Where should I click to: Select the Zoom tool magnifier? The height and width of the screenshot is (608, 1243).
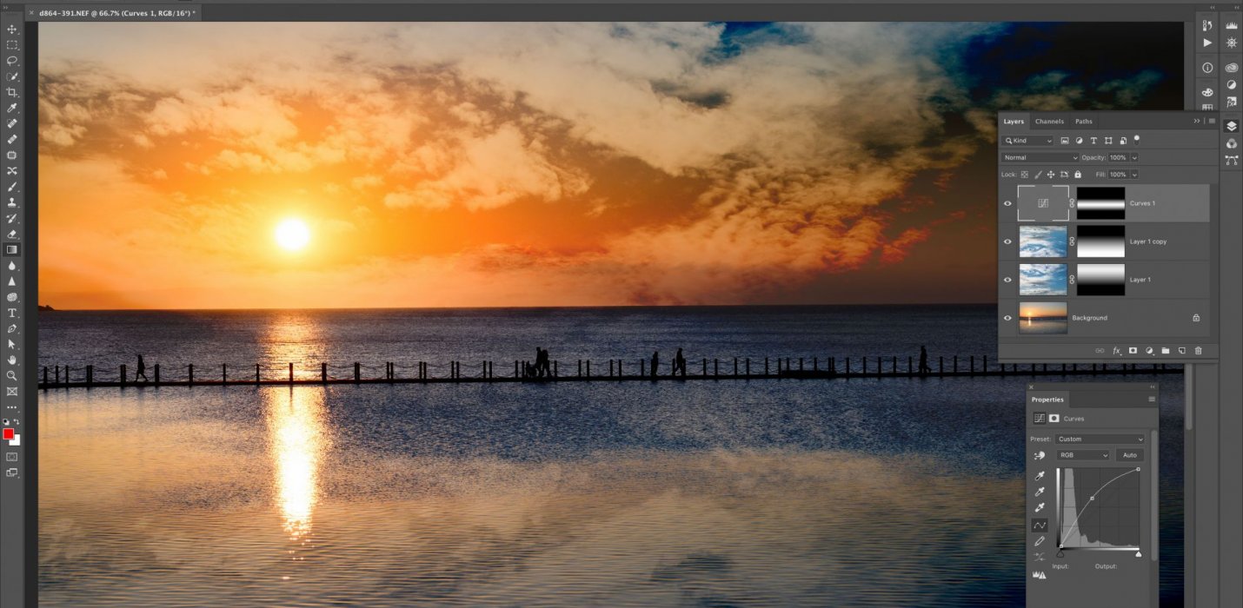[x=12, y=375]
